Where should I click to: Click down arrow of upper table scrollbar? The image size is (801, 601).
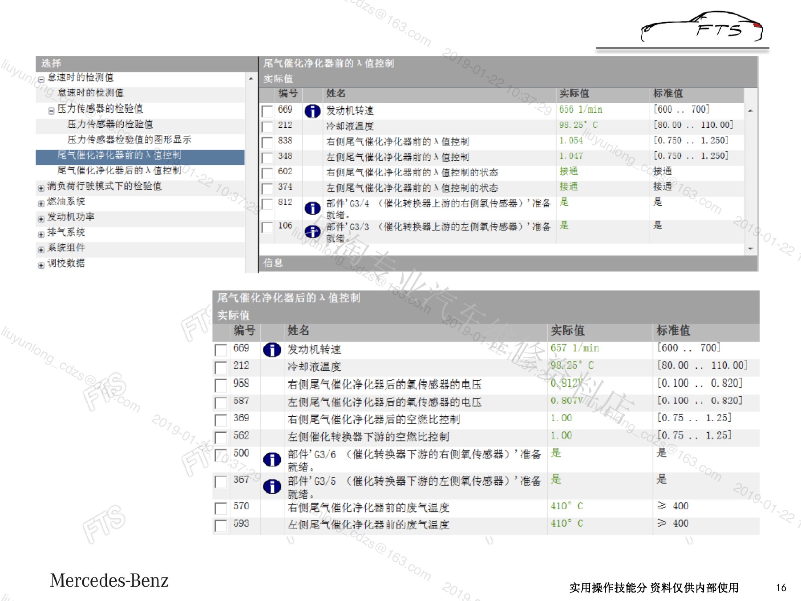751,248
